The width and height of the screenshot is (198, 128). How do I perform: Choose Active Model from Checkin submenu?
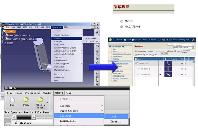pyautogui.click(x=91, y=38)
